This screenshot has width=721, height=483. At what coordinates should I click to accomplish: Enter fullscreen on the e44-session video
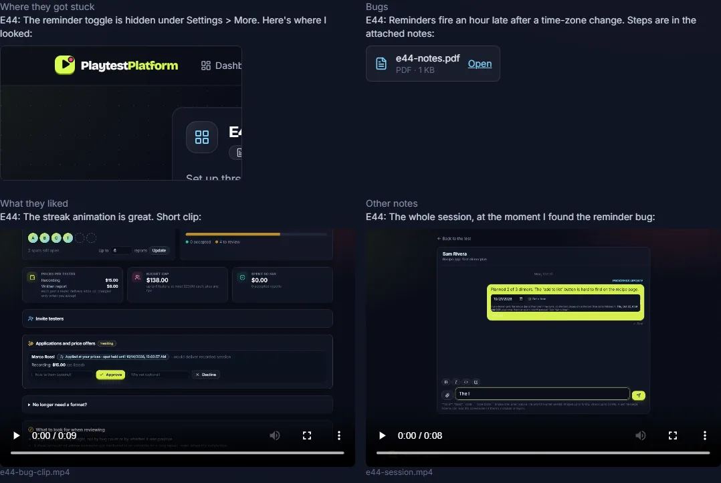[x=673, y=436]
